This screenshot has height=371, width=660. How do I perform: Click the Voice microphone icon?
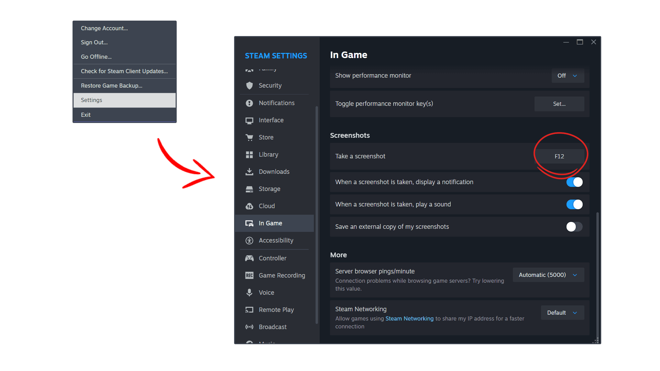(250, 293)
